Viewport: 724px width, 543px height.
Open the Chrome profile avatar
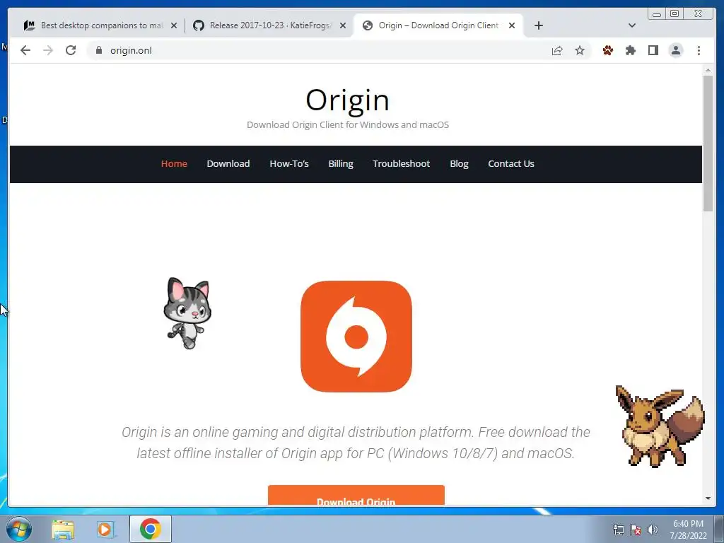point(675,50)
